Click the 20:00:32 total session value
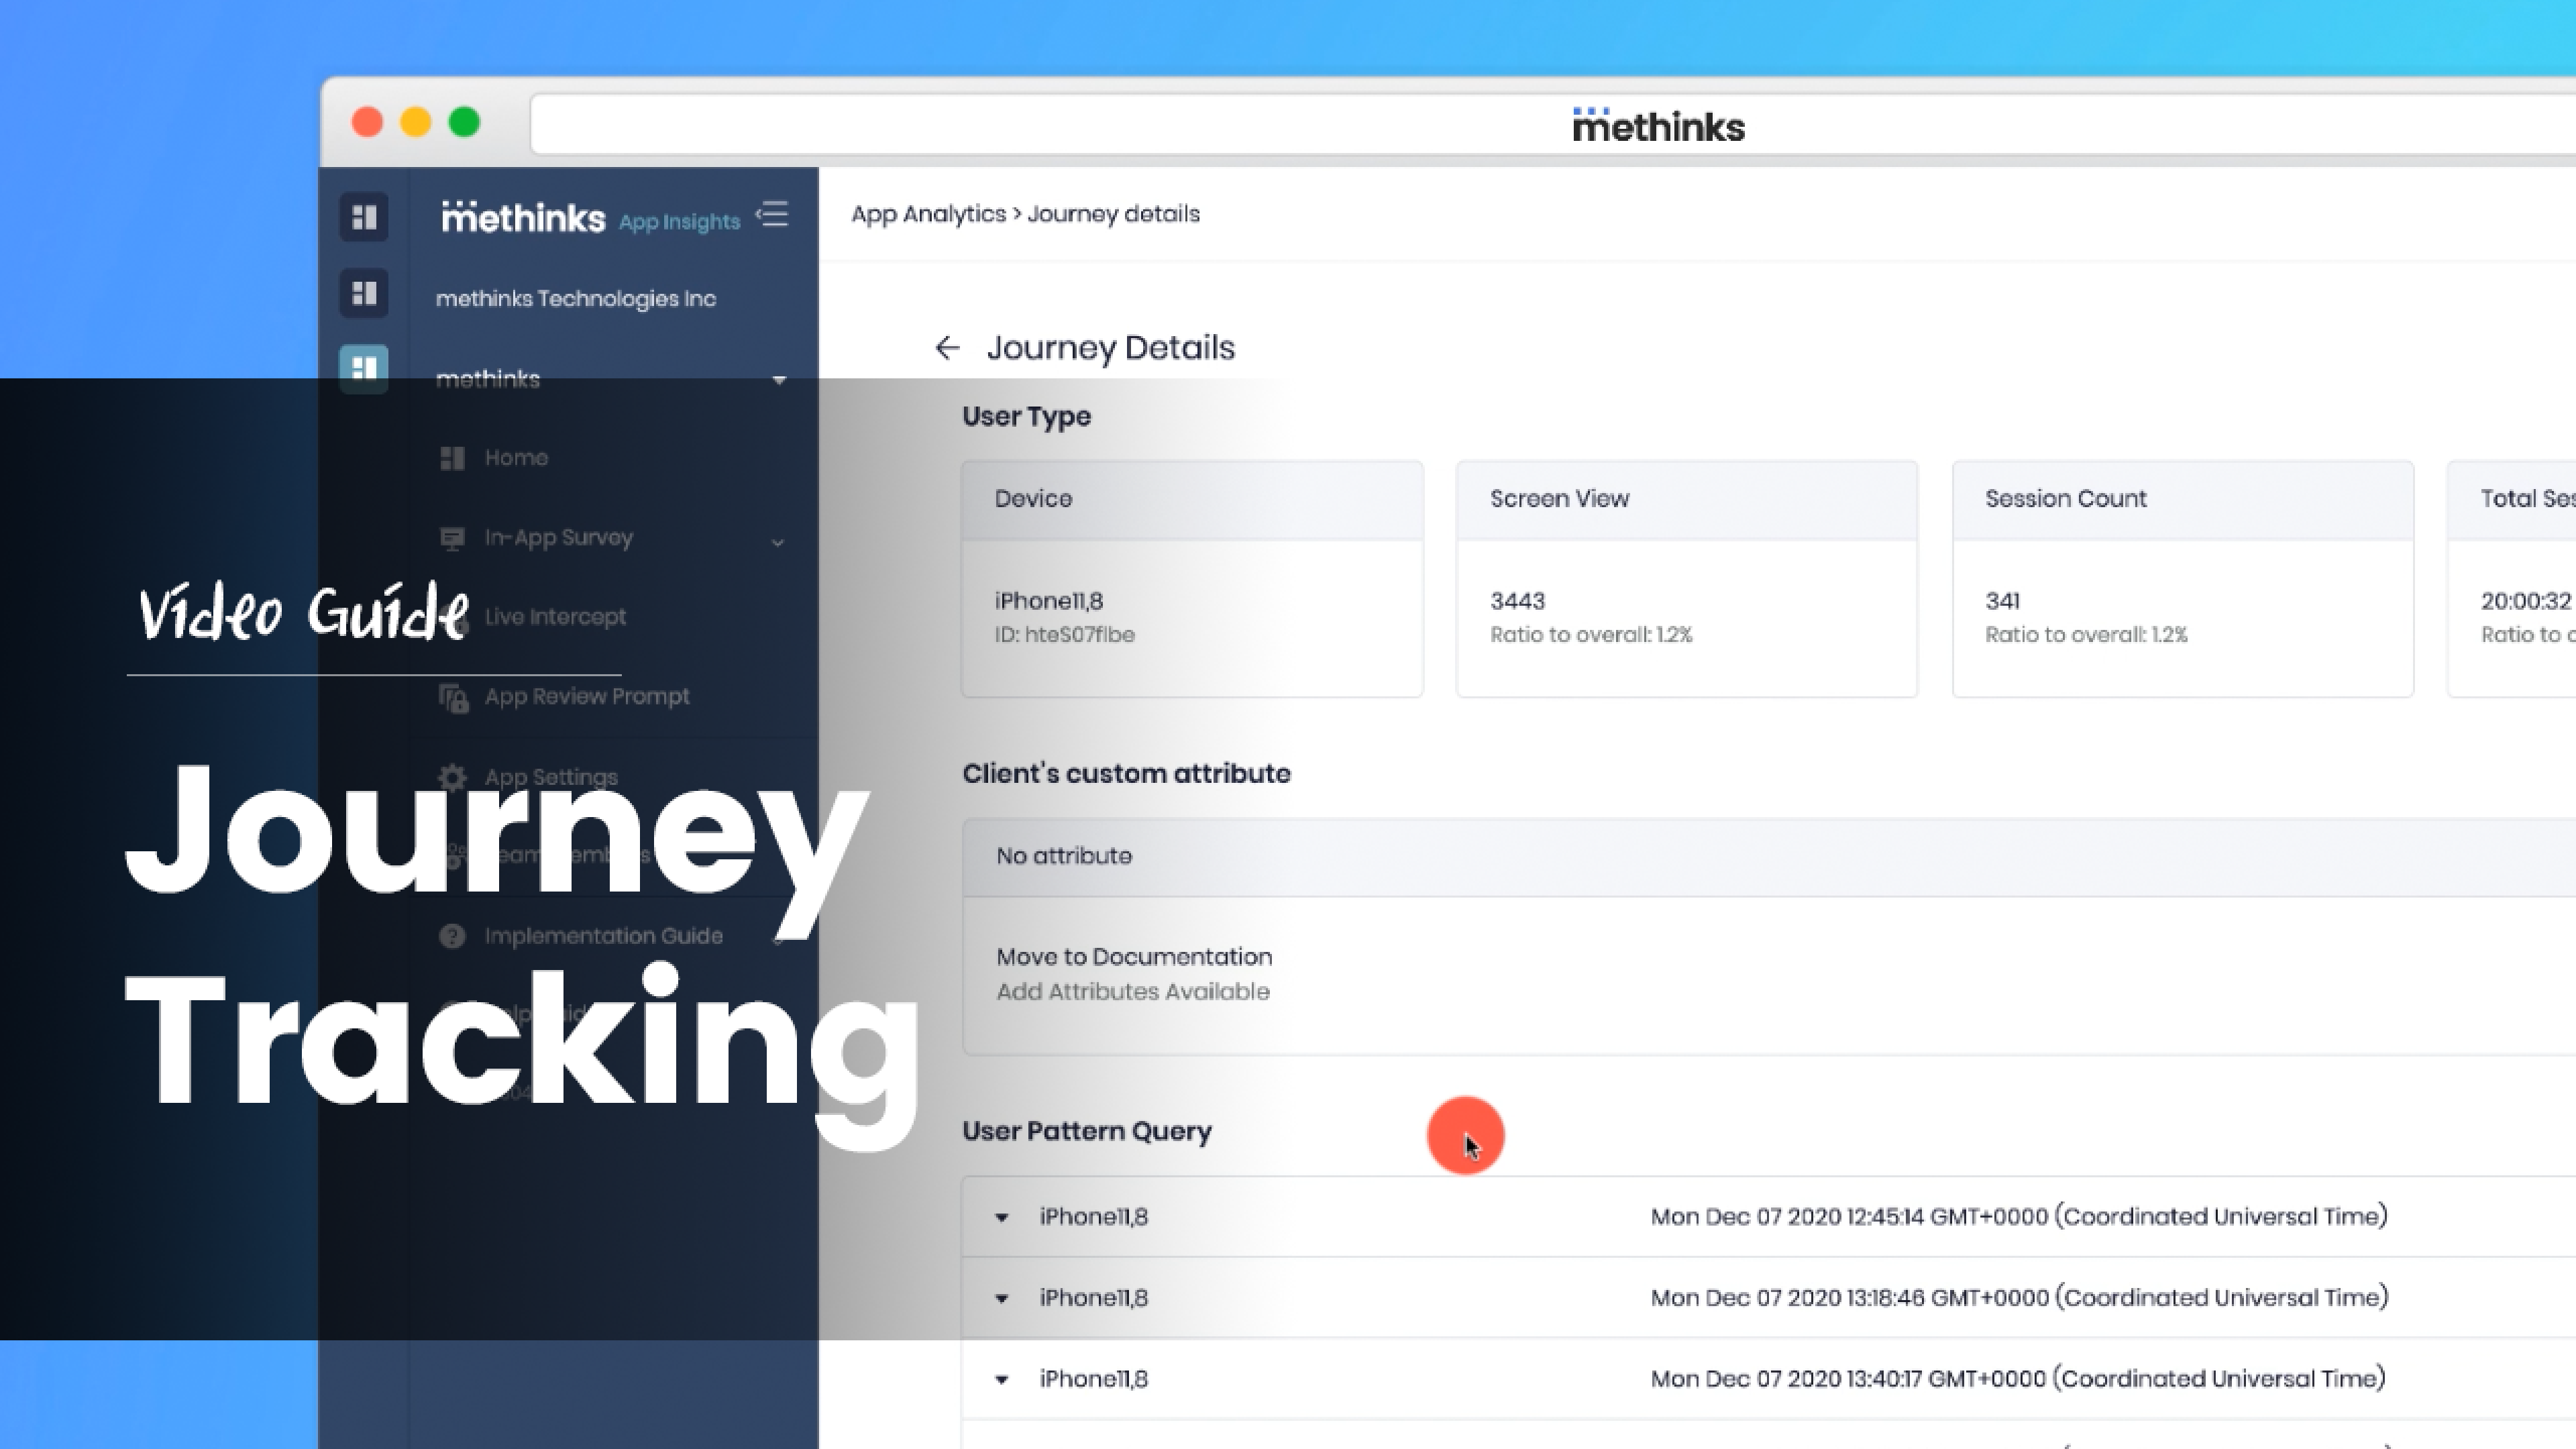Viewport: 2576px width, 1449px height. 2526,601
